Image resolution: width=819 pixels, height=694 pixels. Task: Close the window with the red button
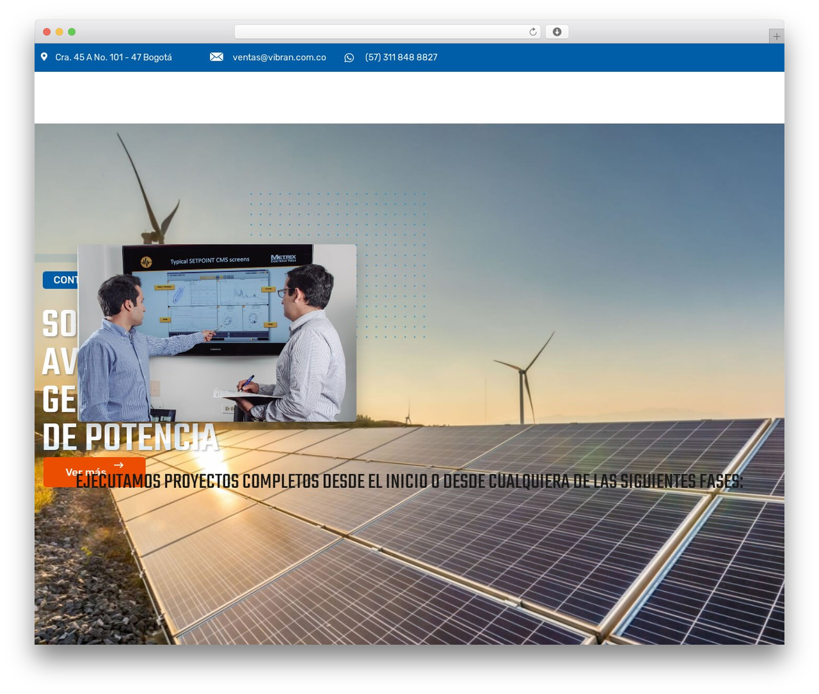point(47,32)
